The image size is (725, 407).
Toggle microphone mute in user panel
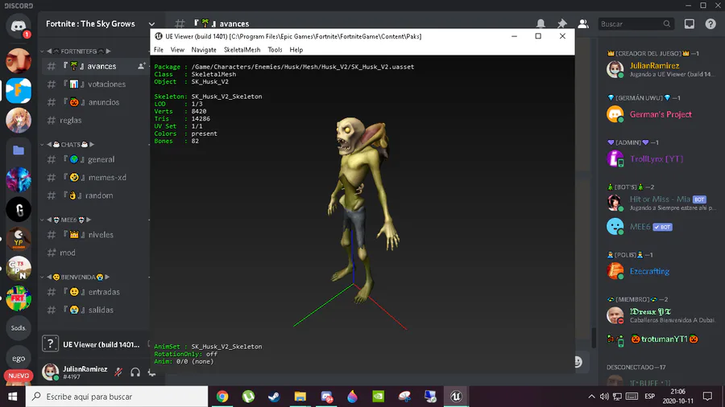pos(118,372)
